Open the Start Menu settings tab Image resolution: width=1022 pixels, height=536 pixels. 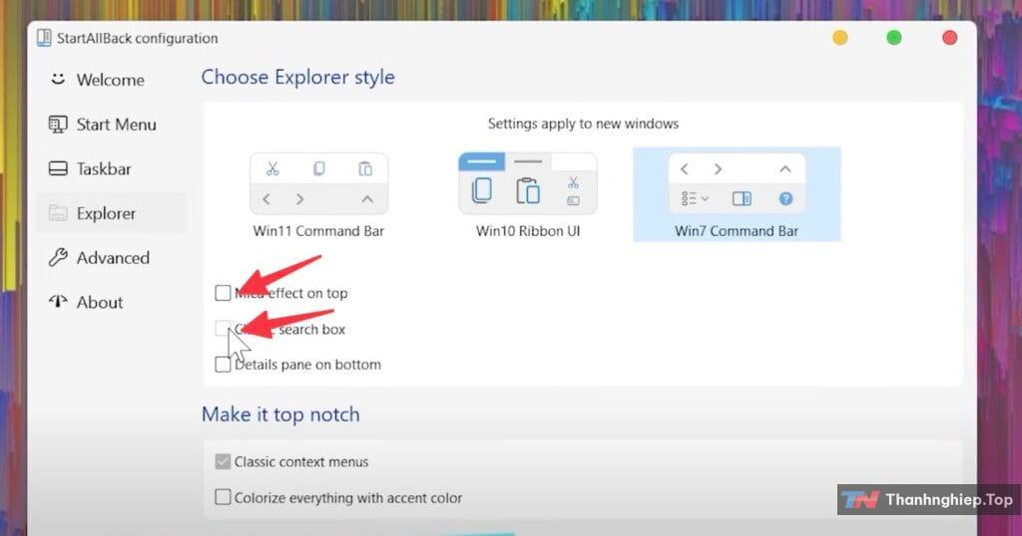pos(116,125)
